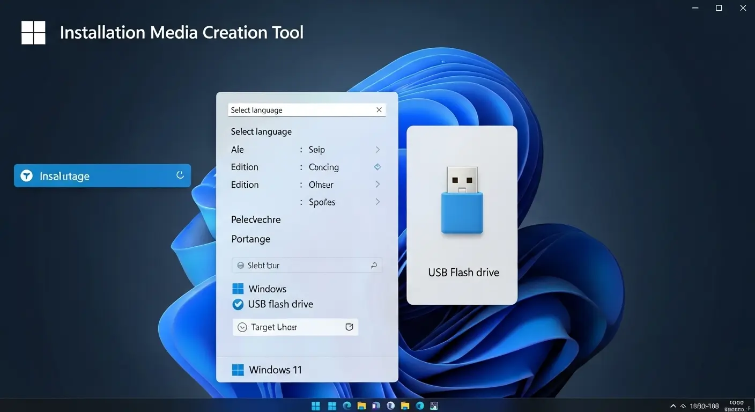The image size is (755, 412).
Task: Click the Concing value
Action: 324,167
